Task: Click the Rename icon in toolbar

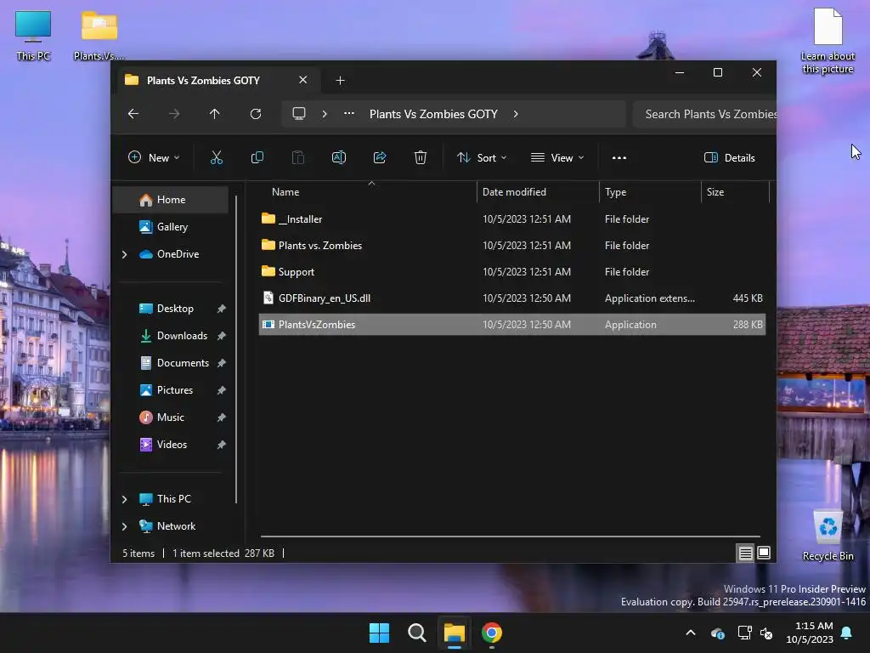Action: pos(339,157)
